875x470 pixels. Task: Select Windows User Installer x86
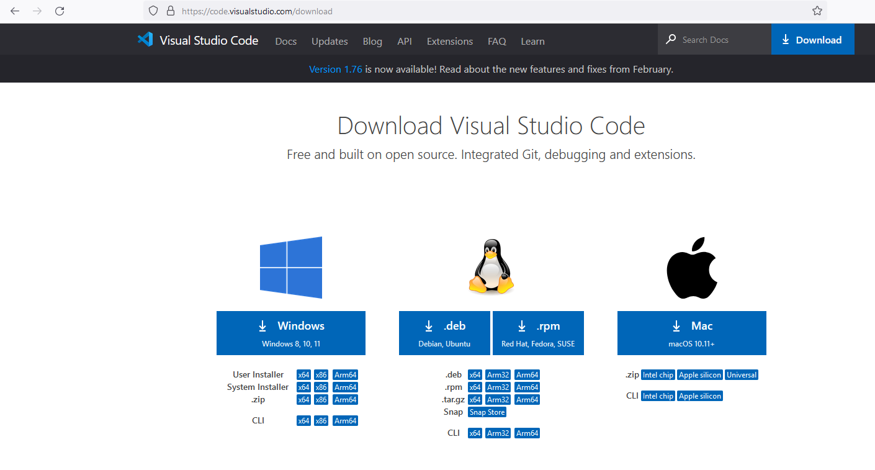[321, 375]
